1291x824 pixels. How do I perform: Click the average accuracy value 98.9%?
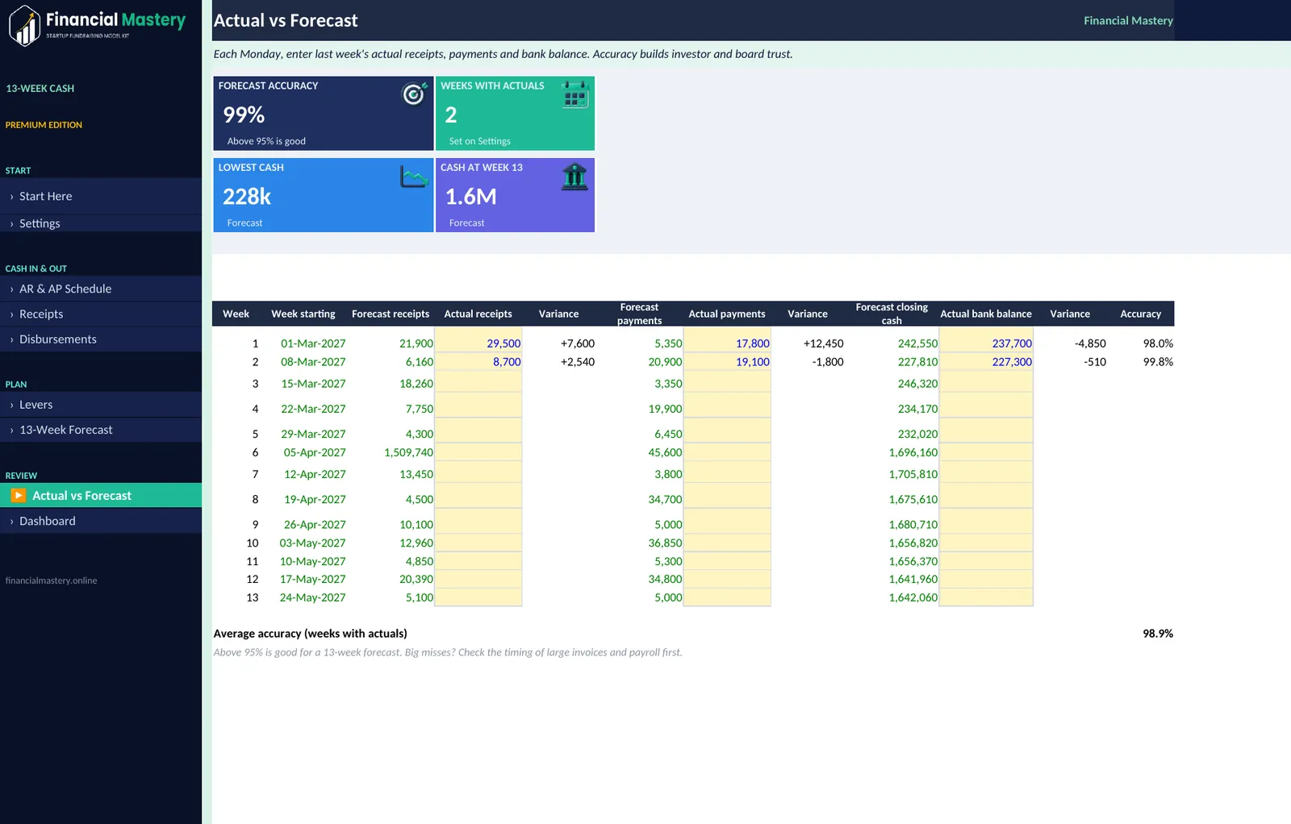point(1158,634)
